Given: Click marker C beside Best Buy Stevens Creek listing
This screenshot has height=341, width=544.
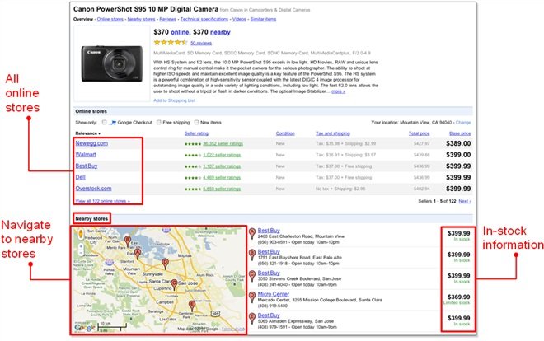Looking at the screenshot, I should pyautogui.click(x=252, y=275).
